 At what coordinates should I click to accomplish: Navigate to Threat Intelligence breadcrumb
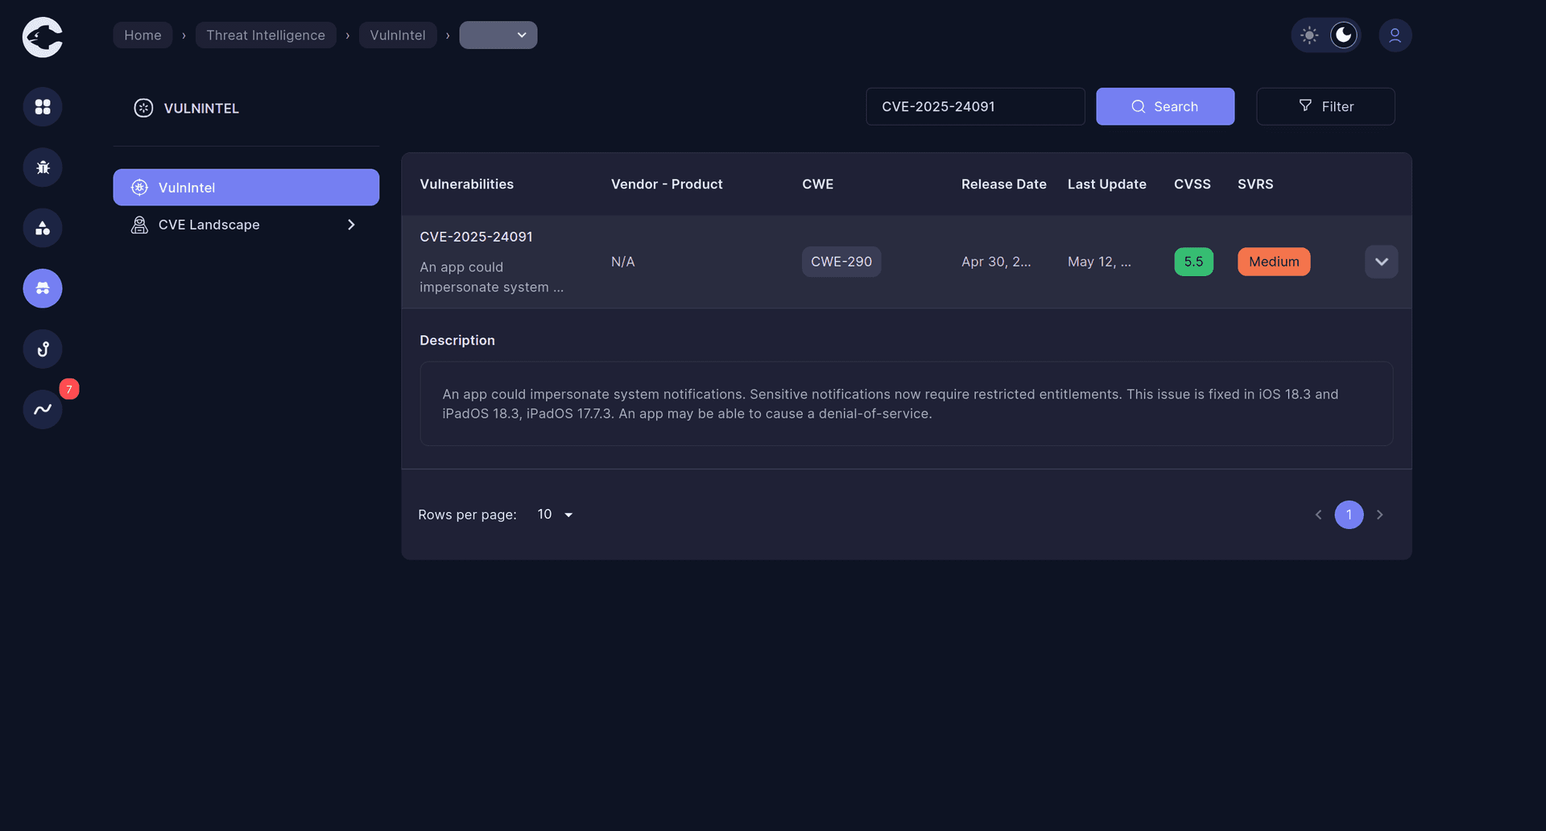(266, 35)
